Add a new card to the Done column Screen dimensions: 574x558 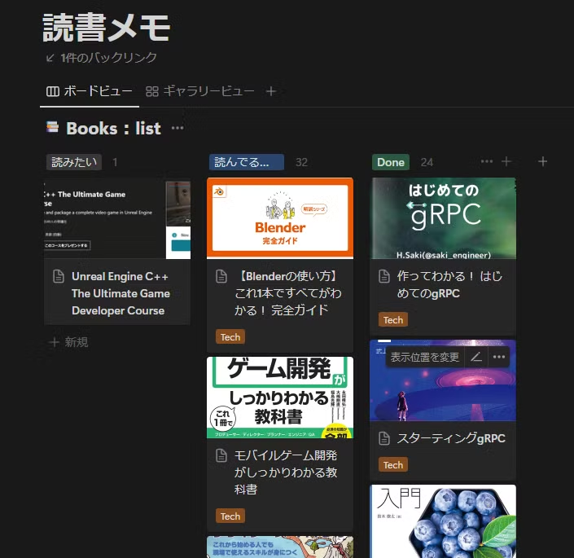click(x=506, y=161)
